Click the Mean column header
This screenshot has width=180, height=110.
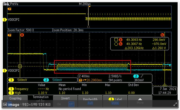62,85
